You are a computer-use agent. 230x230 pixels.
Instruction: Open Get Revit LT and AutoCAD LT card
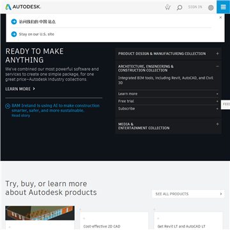pos(188,221)
